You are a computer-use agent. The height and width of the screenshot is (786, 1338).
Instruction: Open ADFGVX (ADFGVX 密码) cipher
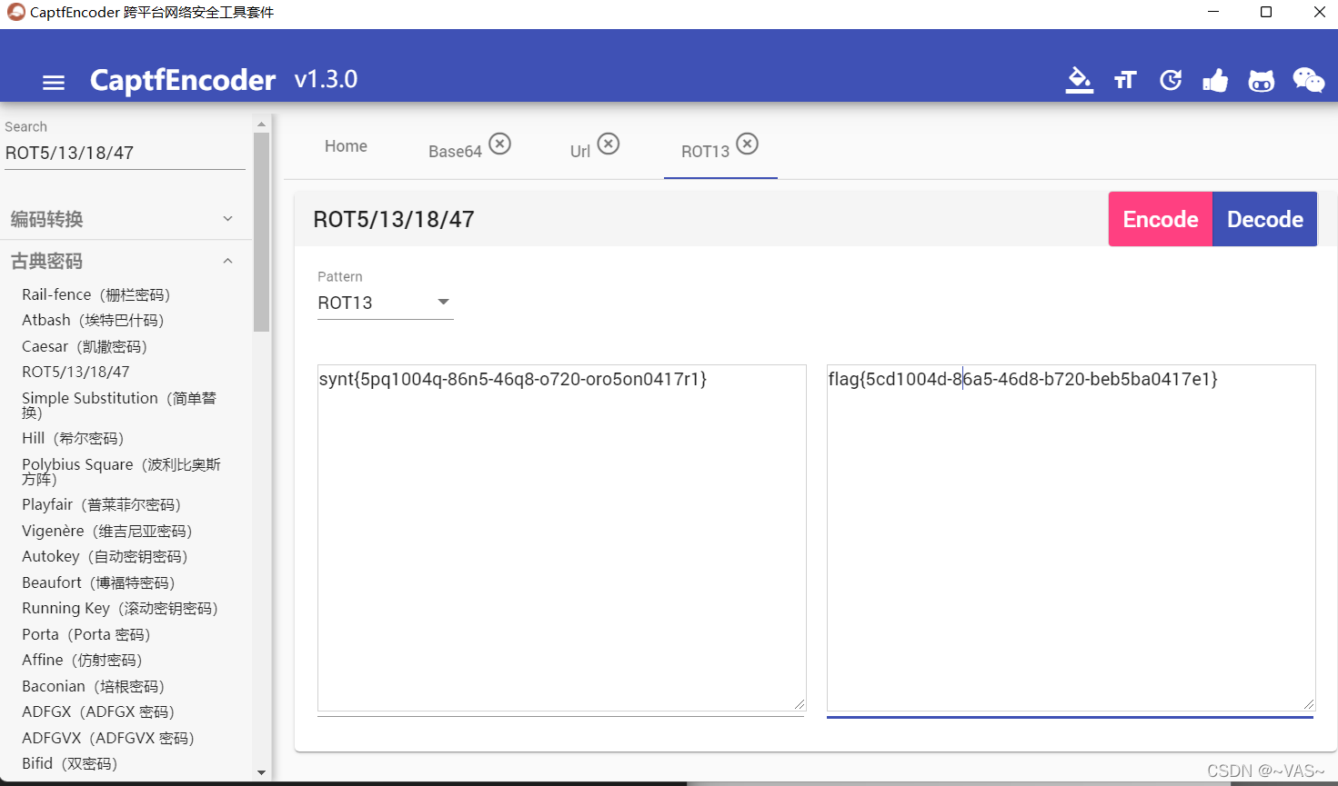[x=108, y=738]
